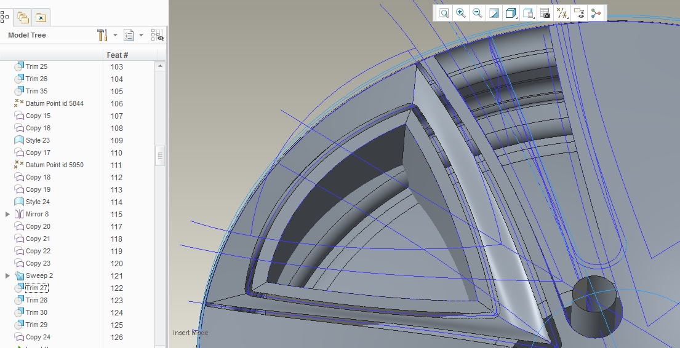Click the Trim 35 feature icon

[x=18, y=91]
